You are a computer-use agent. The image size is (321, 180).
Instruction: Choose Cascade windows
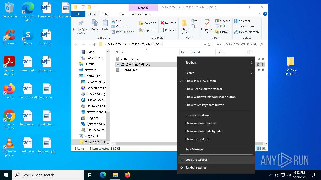pyautogui.click(x=216, y=115)
